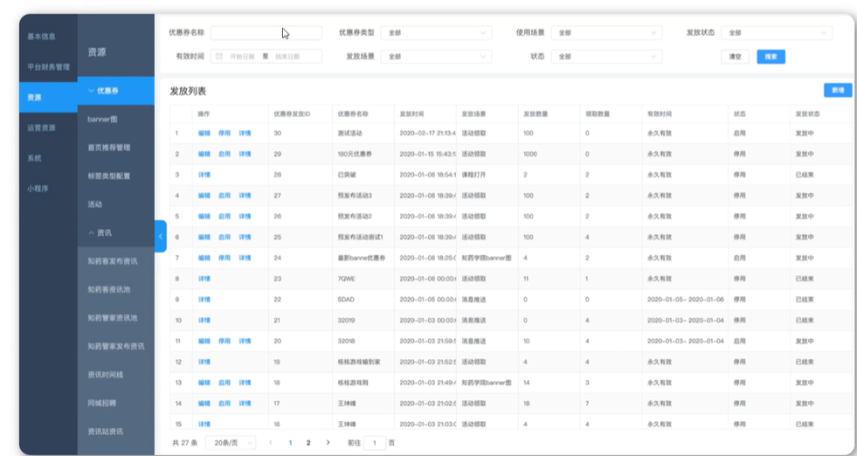Viewport: 857px width, 456px height.
Task: Click the 清空 button
Action: point(735,56)
